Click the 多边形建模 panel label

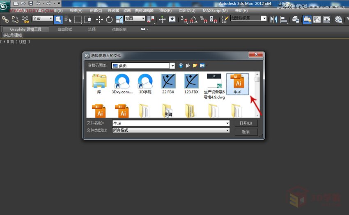click(x=13, y=35)
